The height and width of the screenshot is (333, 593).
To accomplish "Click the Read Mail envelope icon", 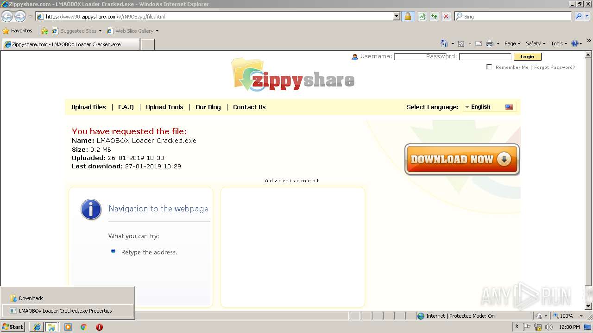I will pos(478,43).
